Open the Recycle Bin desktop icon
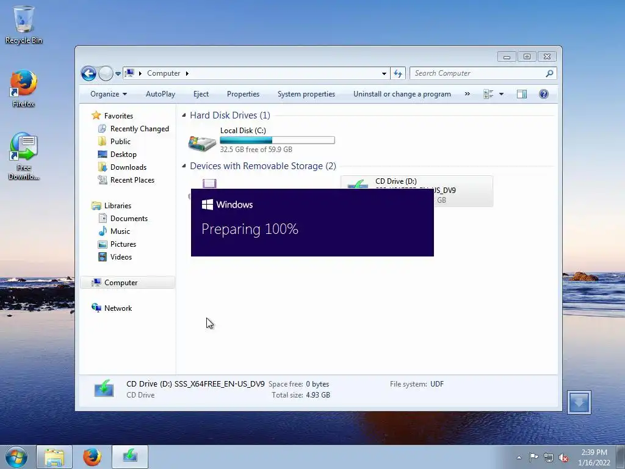This screenshot has height=469, width=625. (24, 24)
